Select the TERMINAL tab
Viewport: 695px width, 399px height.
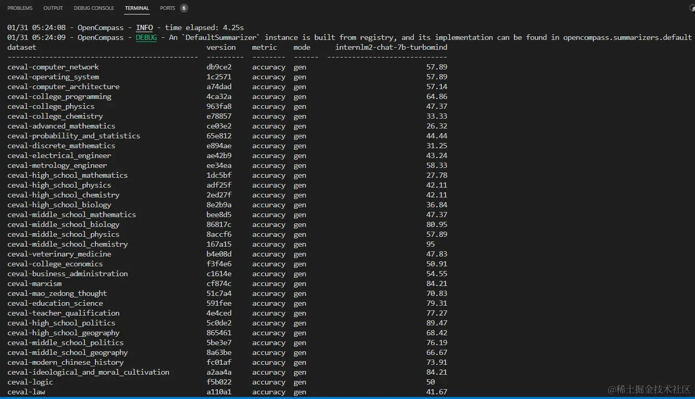(x=137, y=8)
